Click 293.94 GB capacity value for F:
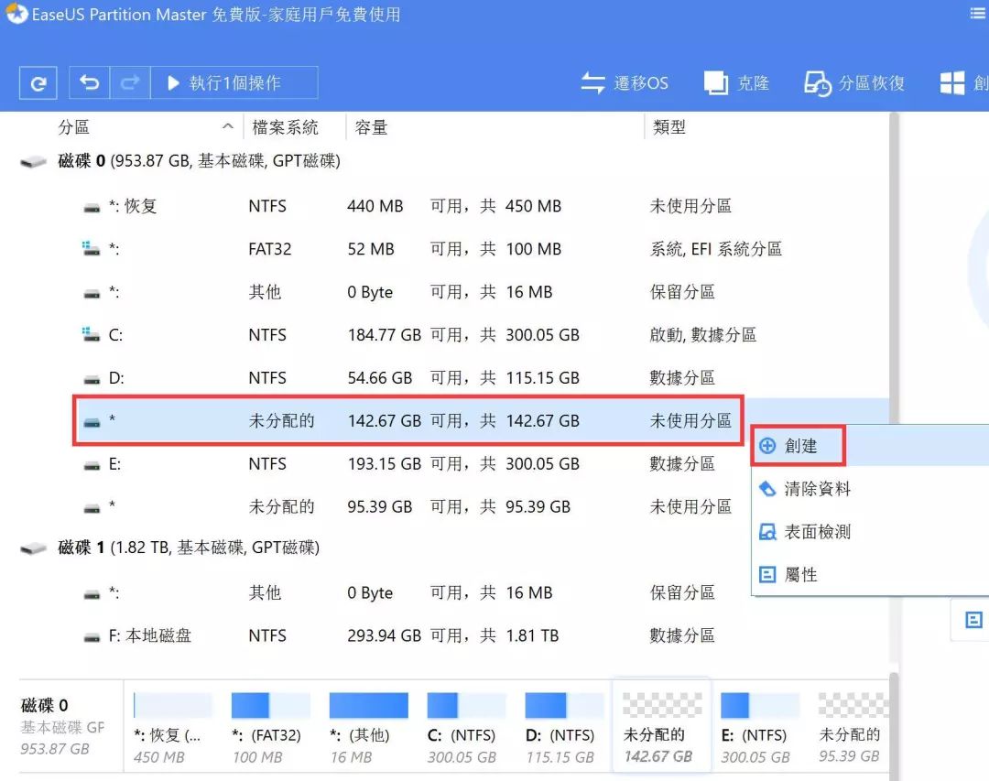 pyautogui.click(x=384, y=636)
